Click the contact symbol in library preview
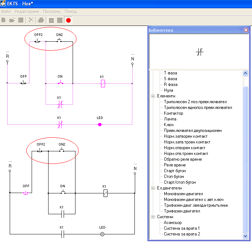252x243 pixels. pyautogui.click(x=200, y=52)
